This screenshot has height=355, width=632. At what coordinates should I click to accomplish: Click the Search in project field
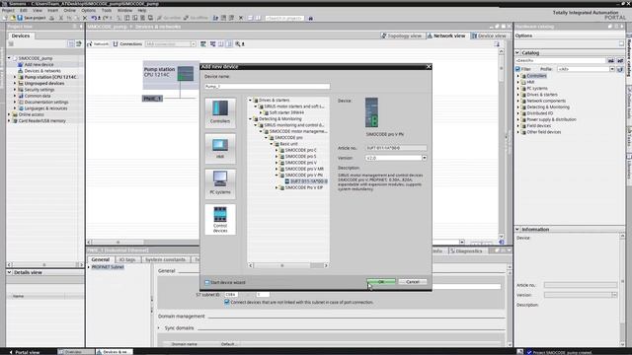pyautogui.click(x=284, y=18)
